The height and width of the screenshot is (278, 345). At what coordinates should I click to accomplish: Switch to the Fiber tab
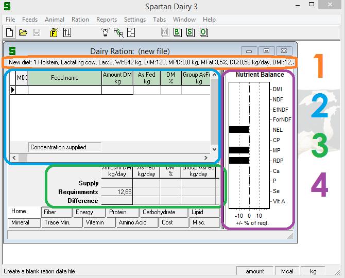57,212
